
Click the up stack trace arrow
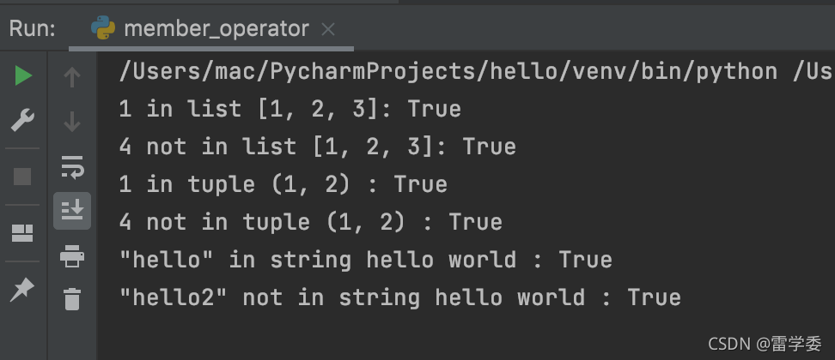coord(72,77)
